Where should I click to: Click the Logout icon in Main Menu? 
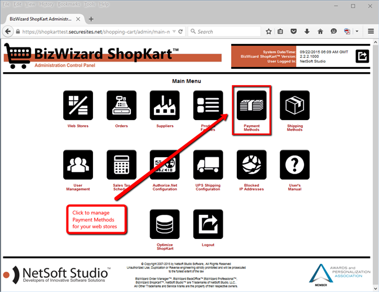pos(208,224)
